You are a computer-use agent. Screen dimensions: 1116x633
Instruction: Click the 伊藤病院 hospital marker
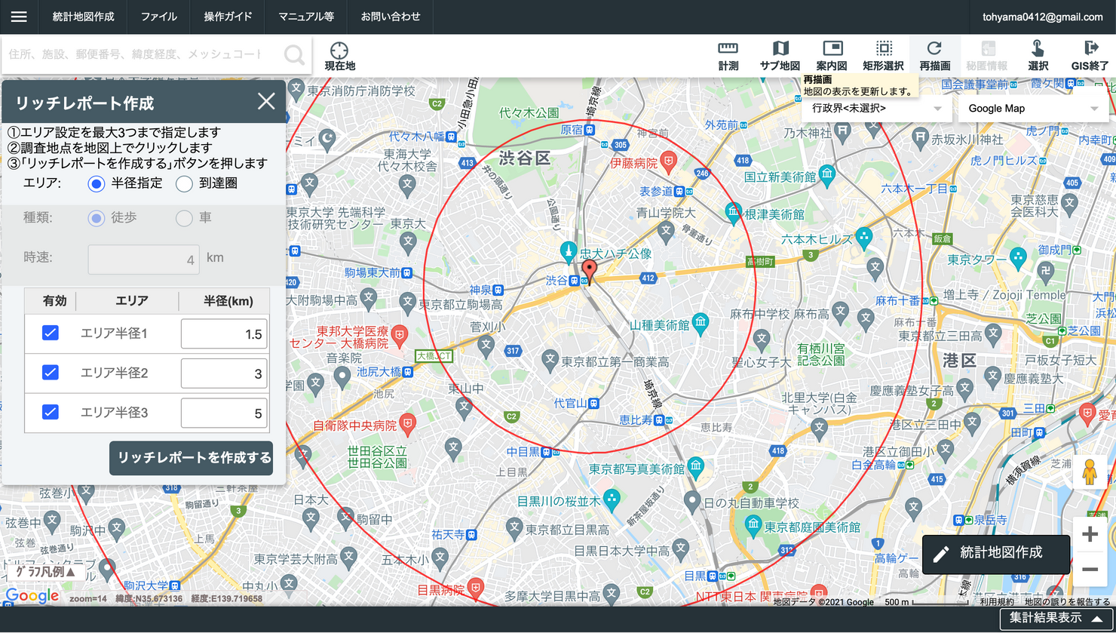point(668,161)
